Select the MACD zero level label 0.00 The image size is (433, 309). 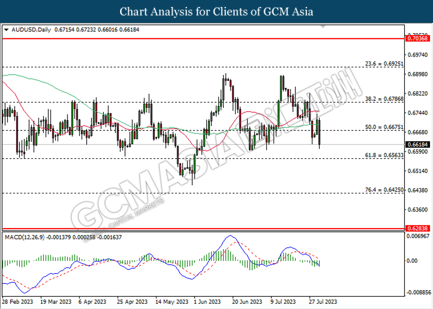[412, 261]
